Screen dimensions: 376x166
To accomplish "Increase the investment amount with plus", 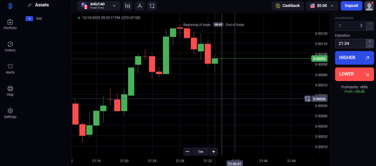I will pos(370,24).
